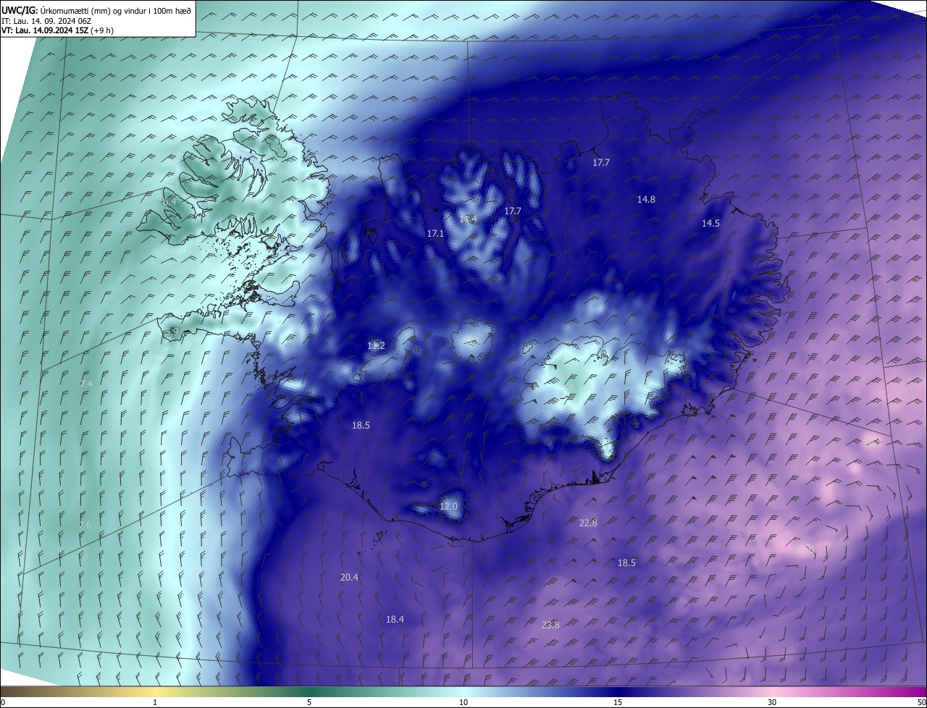Click the 30 tick on the color scale
The image size is (927, 708).
tap(772, 702)
